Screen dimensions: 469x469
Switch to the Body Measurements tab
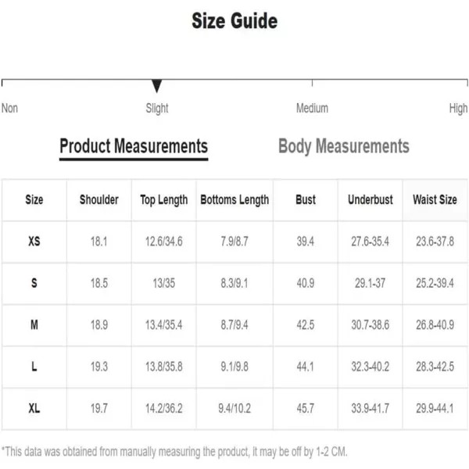(x=344, y=146)
